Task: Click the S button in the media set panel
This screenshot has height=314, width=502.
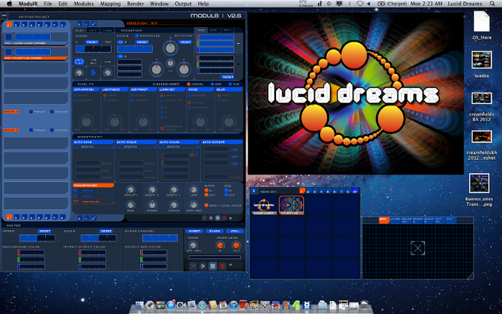Action: tap(254, 191)
